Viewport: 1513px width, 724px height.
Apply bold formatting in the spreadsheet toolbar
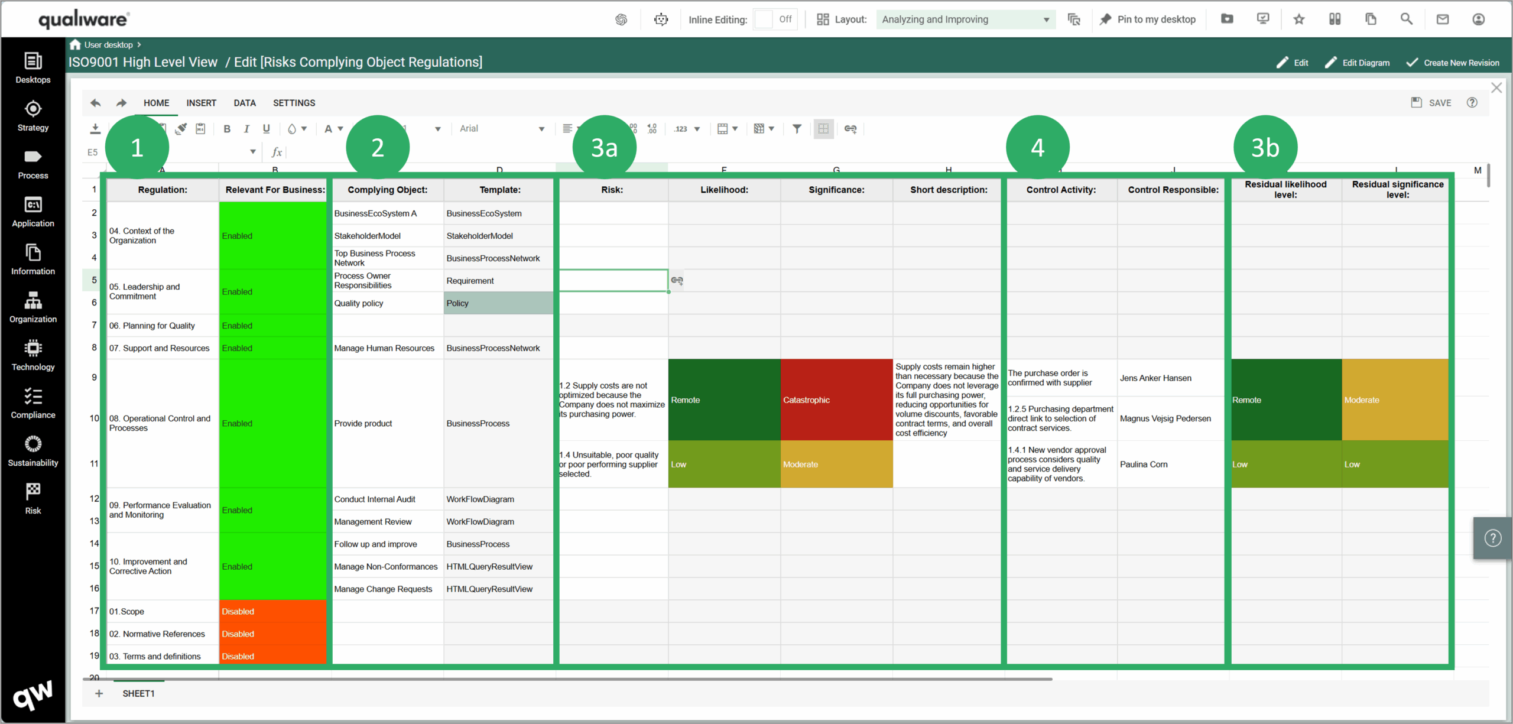click(x=226, y=128)
